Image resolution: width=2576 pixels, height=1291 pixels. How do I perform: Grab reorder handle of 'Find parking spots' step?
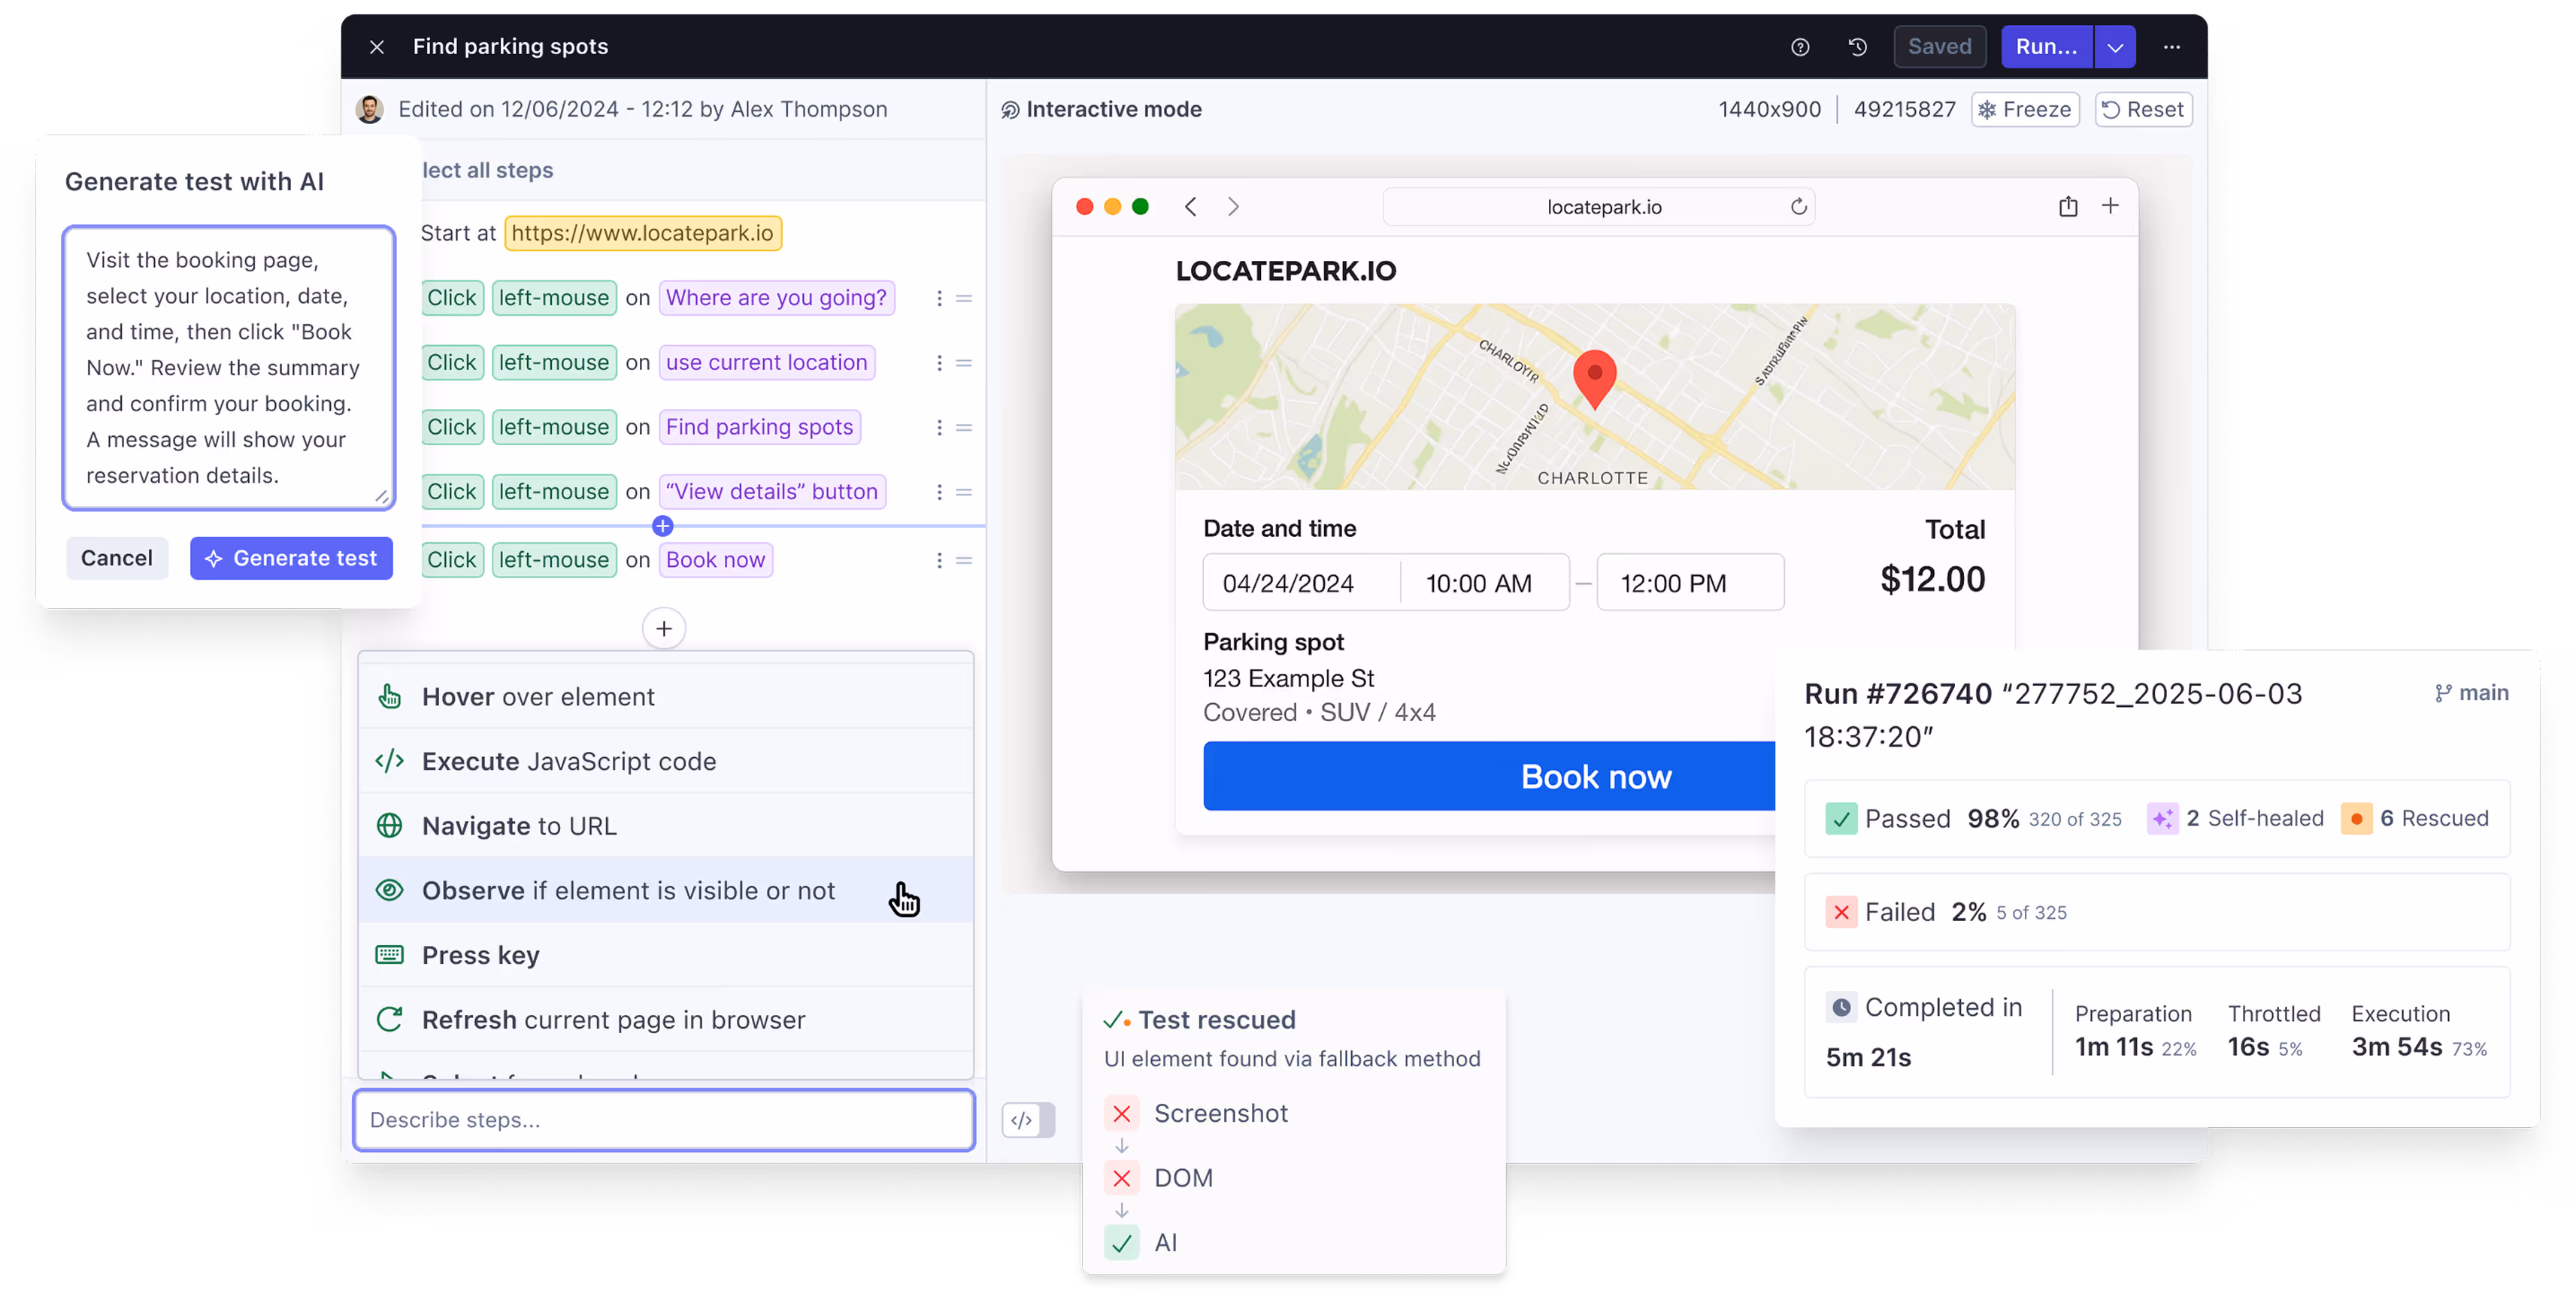pyautogui.click(x=964, y=427)
